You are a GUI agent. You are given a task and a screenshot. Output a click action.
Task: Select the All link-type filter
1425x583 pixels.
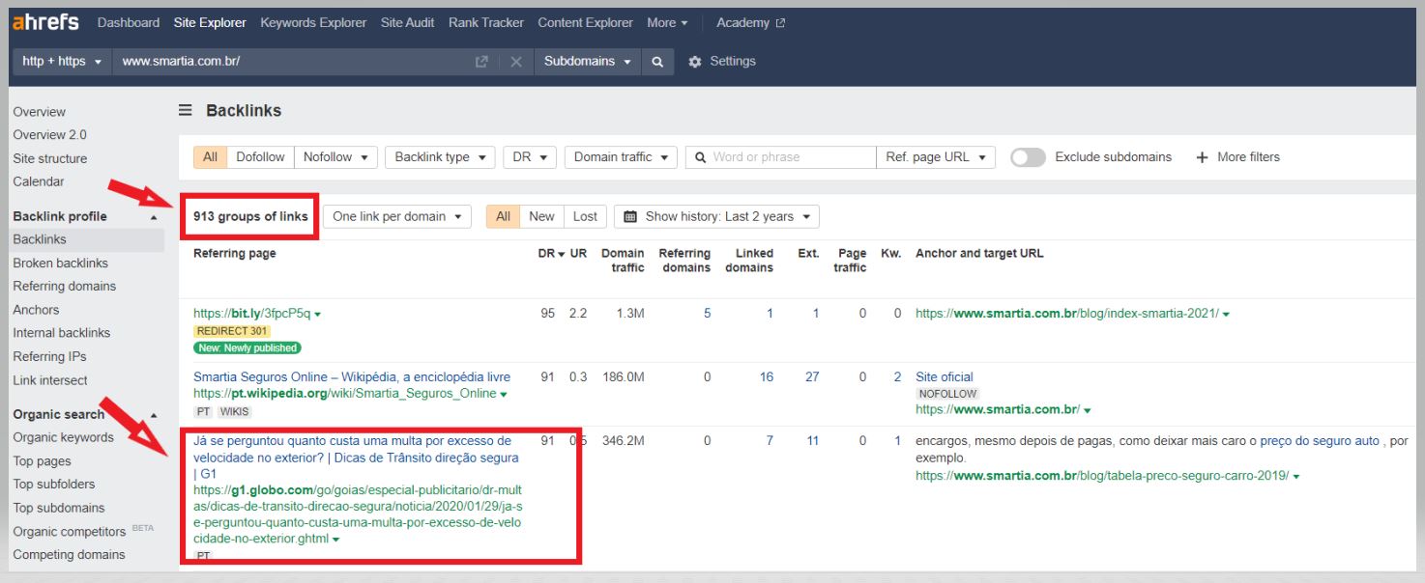click(x=210, y=156)
